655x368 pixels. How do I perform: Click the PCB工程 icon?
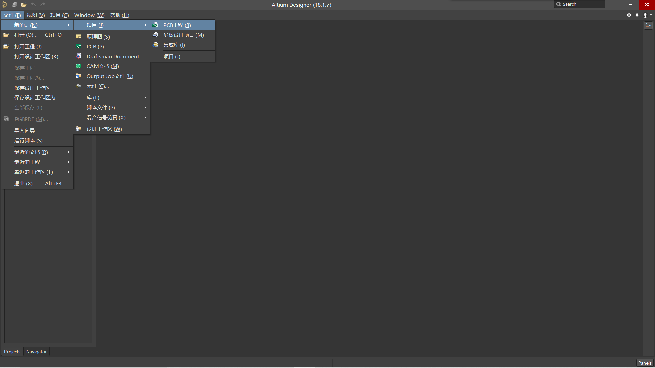click(155, 25)
